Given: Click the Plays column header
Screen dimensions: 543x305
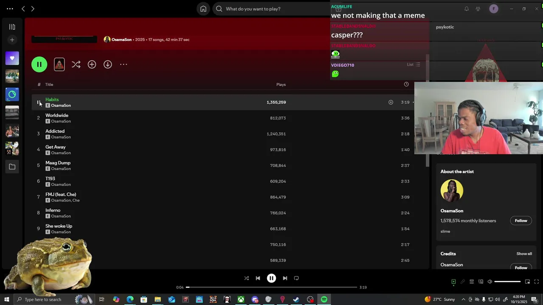Looking at the screenshot, I should click(x=281, y=84).
